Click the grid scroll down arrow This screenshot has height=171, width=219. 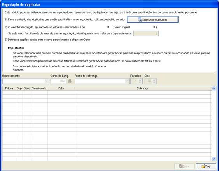coord(214,159)
